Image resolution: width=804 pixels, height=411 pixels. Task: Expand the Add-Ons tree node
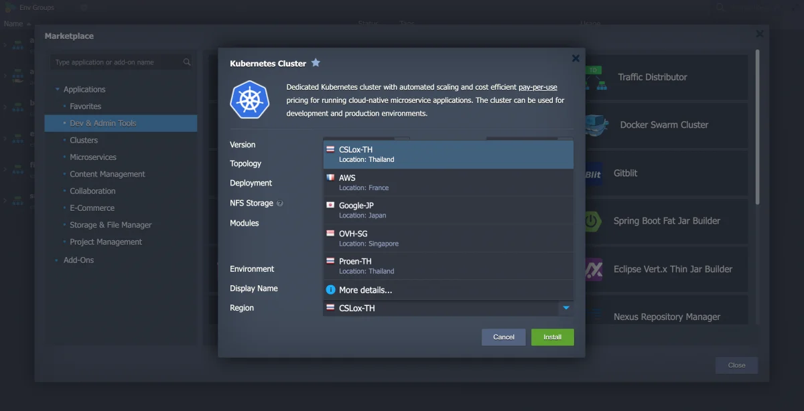coord(58,260)
